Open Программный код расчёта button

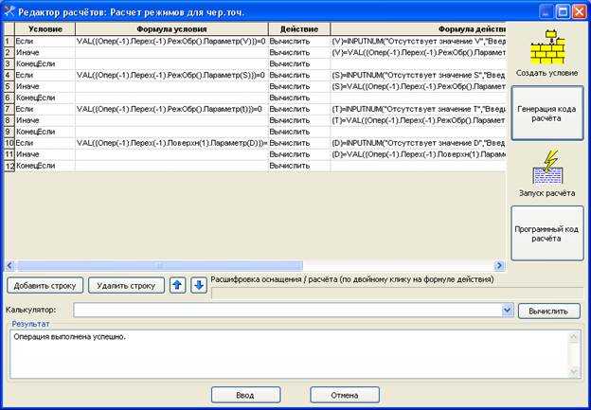[546, 233]
